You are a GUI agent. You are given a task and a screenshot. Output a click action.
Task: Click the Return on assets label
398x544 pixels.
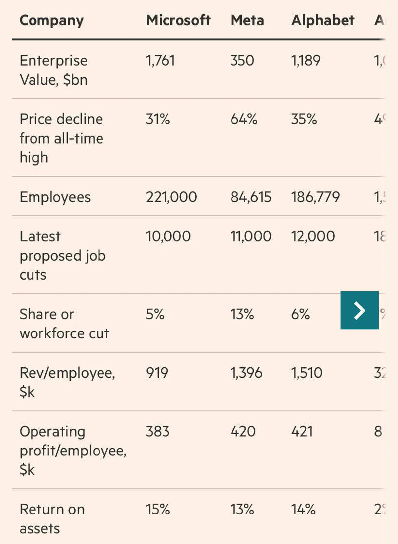[52, 519]
